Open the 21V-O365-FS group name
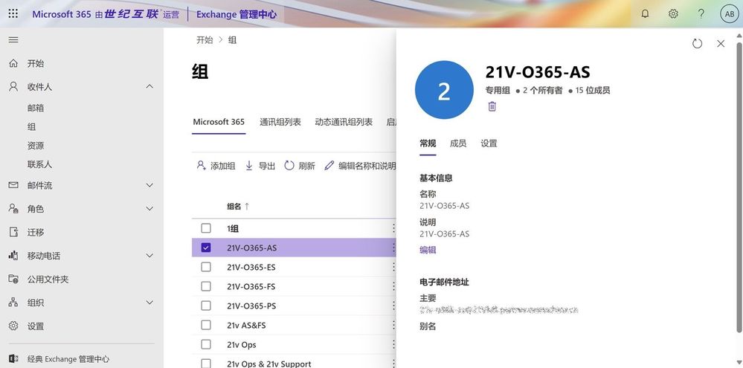Screen dimensions: 743x368 pos(251,286)
